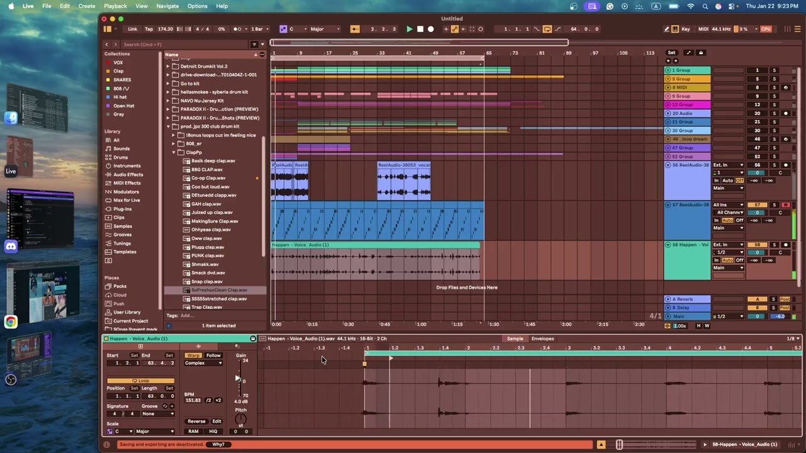Toggle the Scale Mode purple icon in control bar

coord(283,29)
